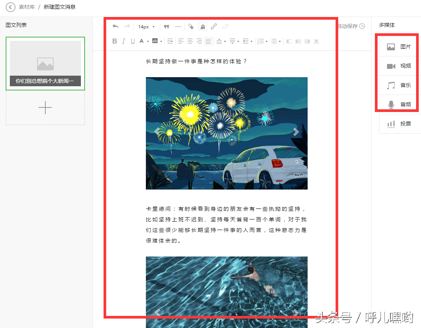Toggle italic formatting
This screenshot has height=328, width=421.
(x=124, y=41)
